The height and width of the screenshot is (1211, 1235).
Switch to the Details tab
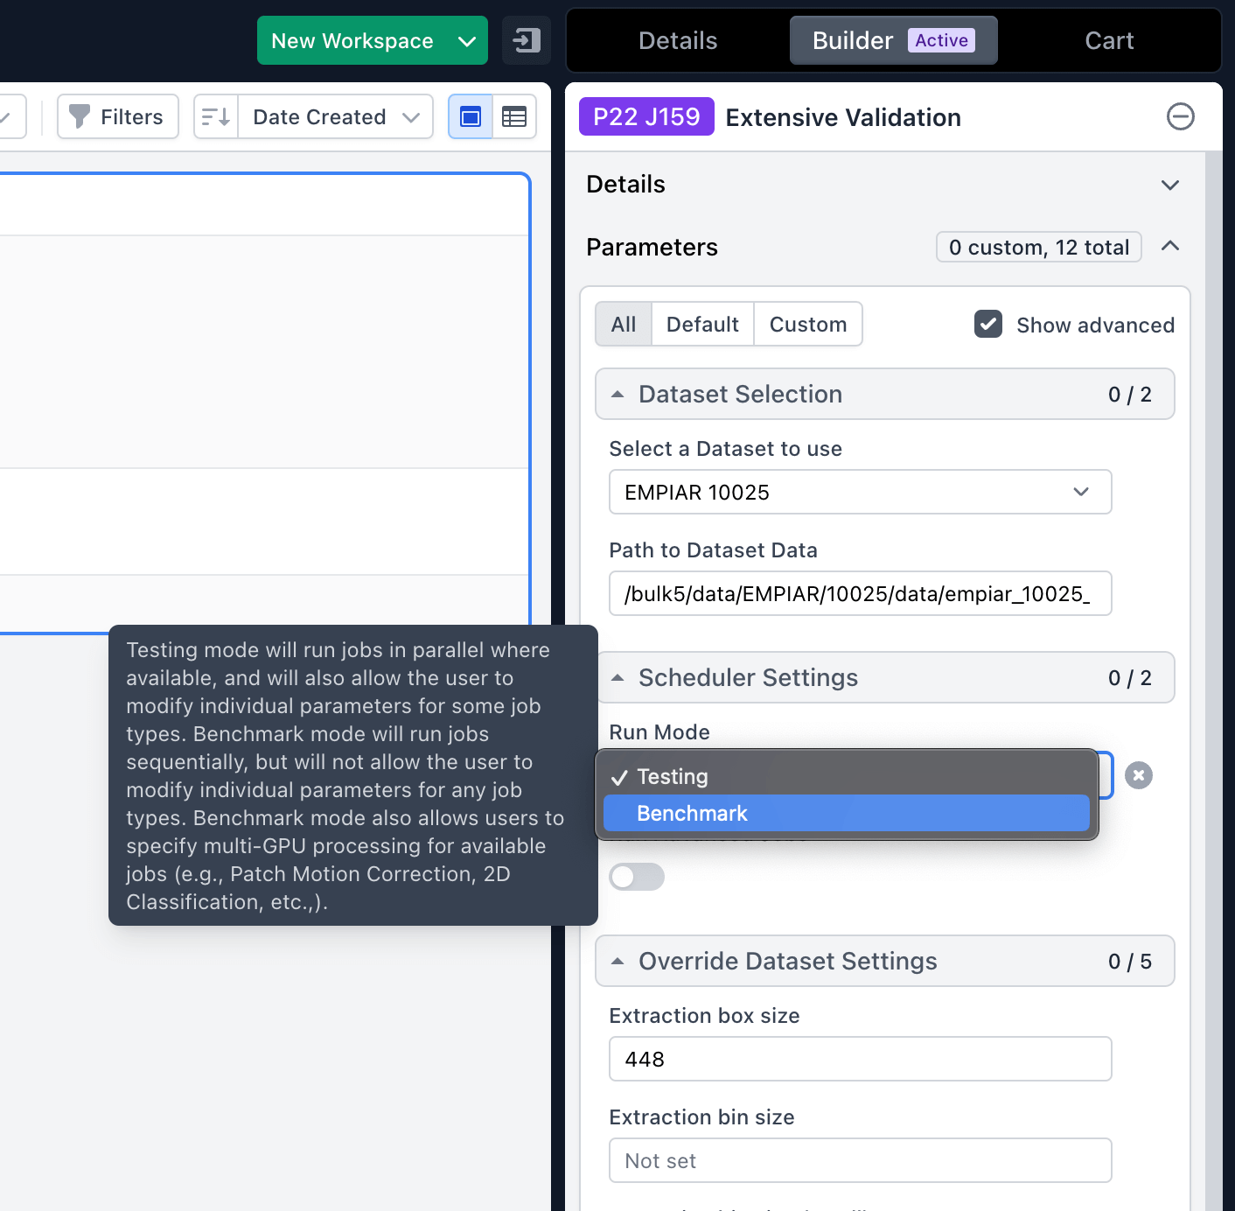pos(678,40)
